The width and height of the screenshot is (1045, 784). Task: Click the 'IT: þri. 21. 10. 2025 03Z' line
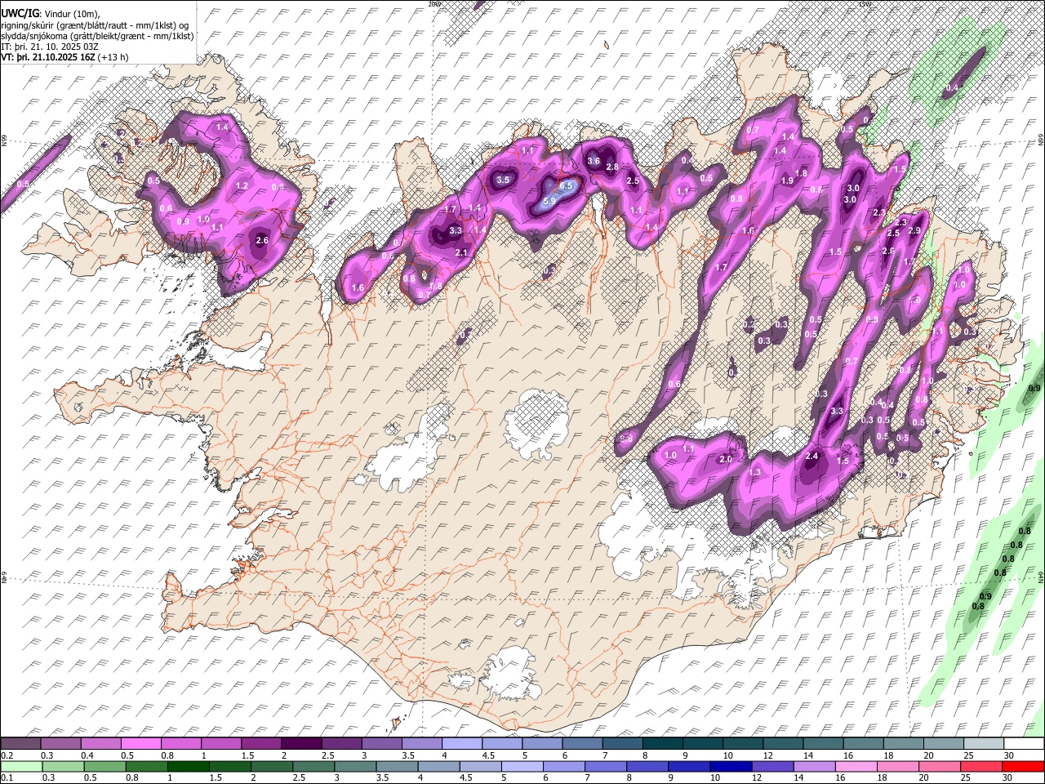coord(51,47)
